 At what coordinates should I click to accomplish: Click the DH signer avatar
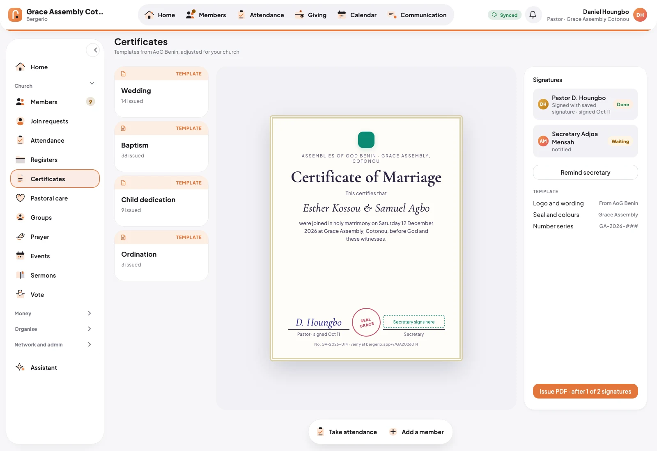(543, 104)
